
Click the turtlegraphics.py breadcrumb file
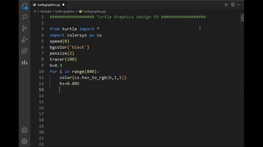95,11
